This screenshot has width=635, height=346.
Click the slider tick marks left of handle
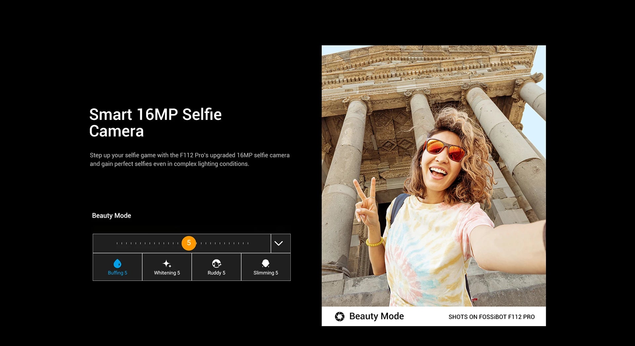tap(147, 243)
